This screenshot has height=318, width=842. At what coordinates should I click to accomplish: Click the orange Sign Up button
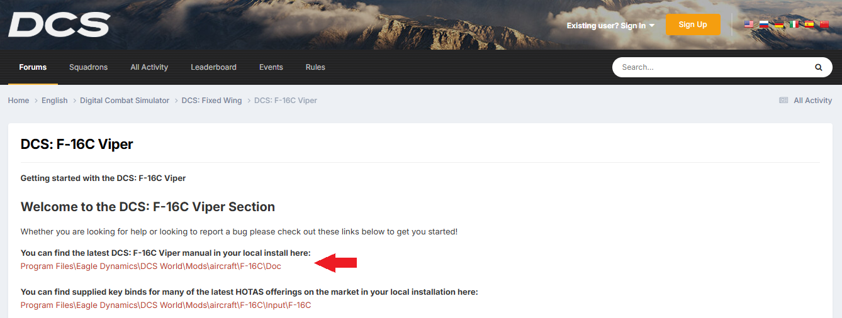693,25
